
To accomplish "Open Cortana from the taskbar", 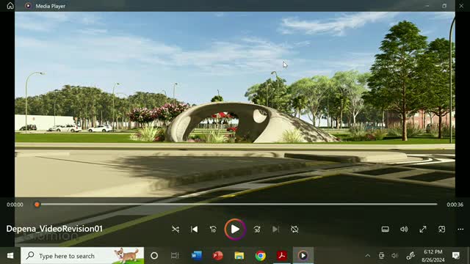I will pyautogui.click(x=154, y=256).
